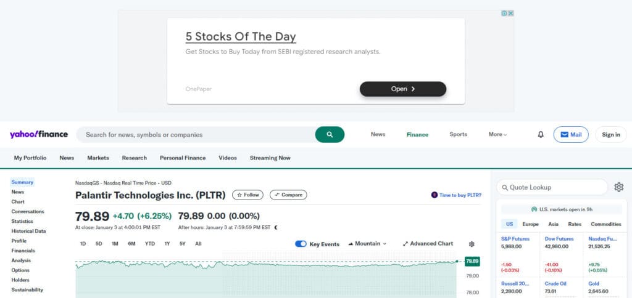The width and height of the screenshot is (632, 298).
Task: Open the Dow Futures quote
Action: point(559,239)
